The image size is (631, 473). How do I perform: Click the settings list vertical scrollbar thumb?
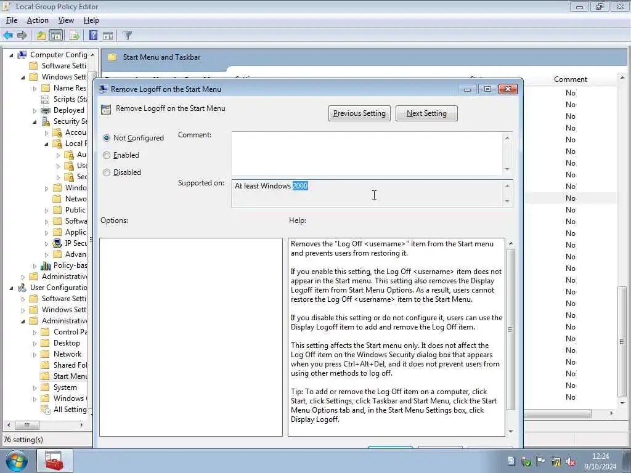click(x=622, y=341)
